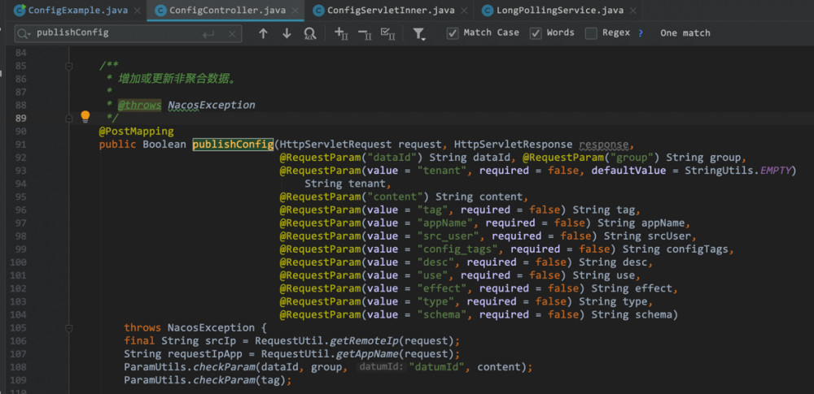Click Select All Occurrences icon
The image size is (814, 394).
388,33
